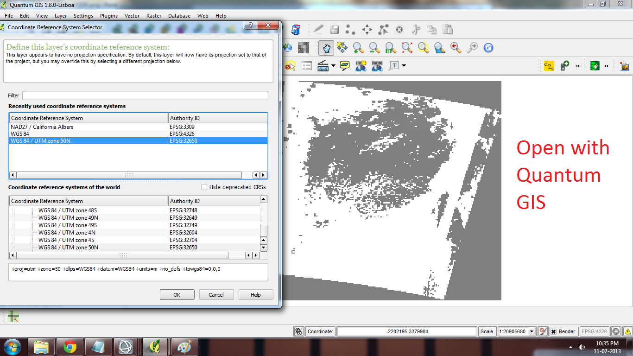Viewport: 633px width, 356px height.
Task: Click the GPS Tools plugin icon
Action: 564,66
